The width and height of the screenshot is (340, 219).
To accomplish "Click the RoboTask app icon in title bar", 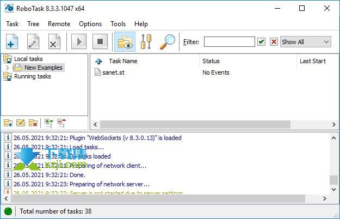I will (9, 8).
